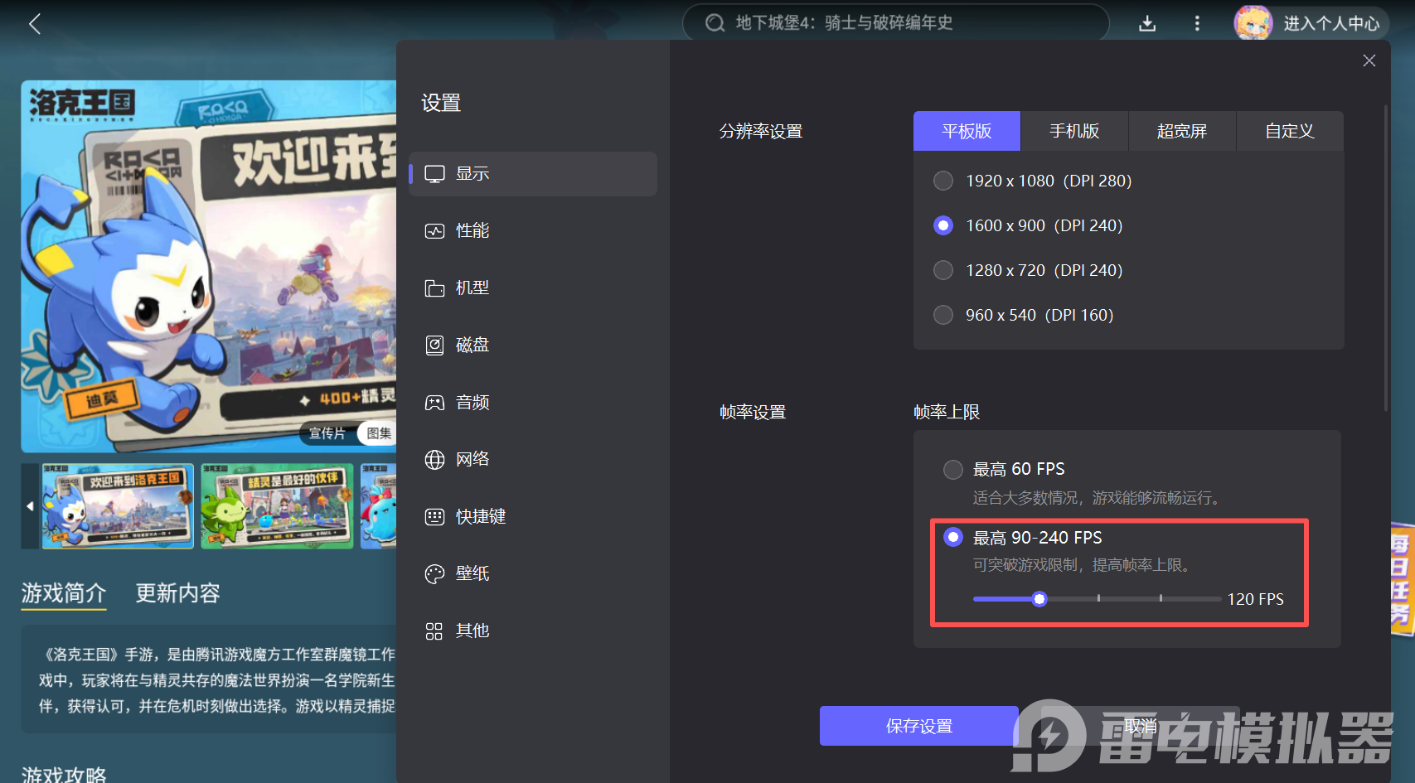Click the 游戏攻略 heading
The image size is (1415, 783).
click(64, 776)
